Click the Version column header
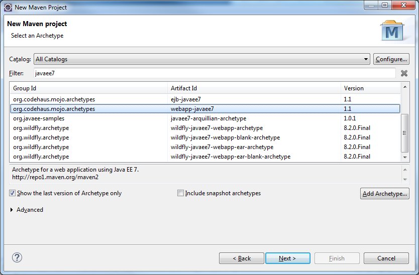This screenshot has height=275, width=419. 370,88
